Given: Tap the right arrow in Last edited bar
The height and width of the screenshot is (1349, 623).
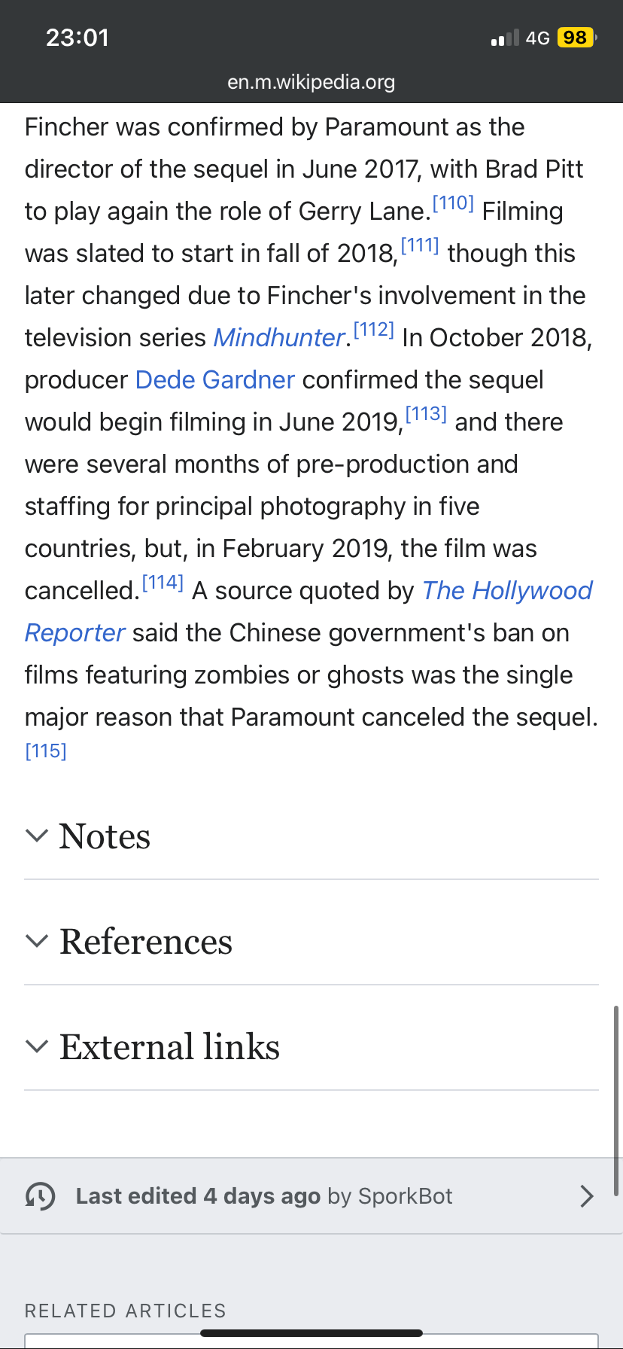Looking at the screenshot, I should pyautogui.click(x=587, y=1195).
